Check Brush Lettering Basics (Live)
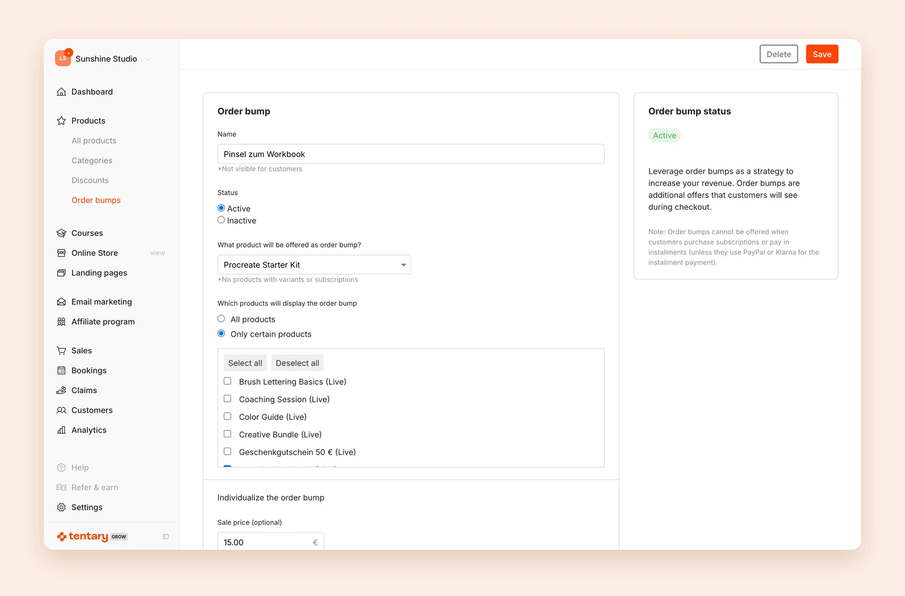905x596 pixels. (x=227, y=381)
